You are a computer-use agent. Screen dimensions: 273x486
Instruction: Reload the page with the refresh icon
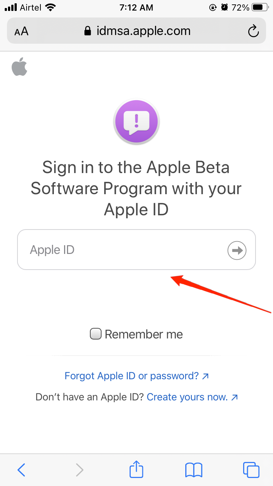click(253, 31)
